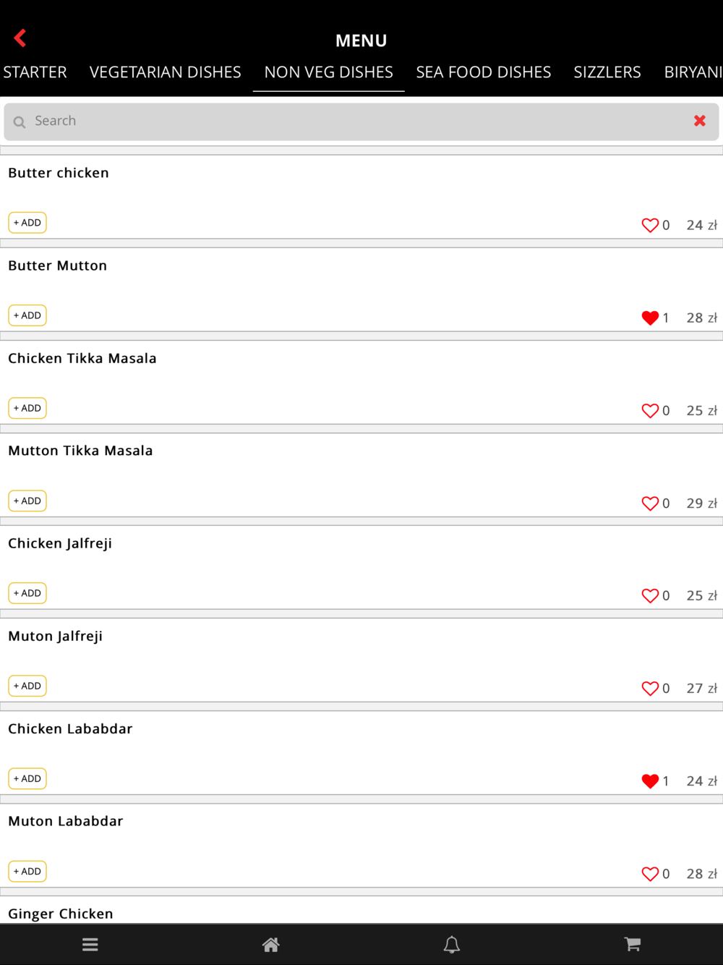
Task: Toggle favorite heart for Chicken Lababdar
Action: (x=650, y=781)
